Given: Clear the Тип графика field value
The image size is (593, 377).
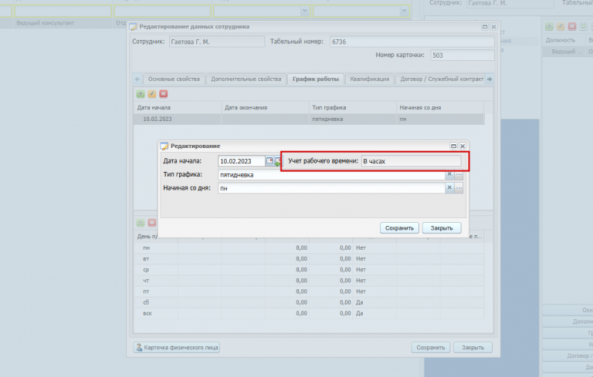Looking at the screenshot, I should pos(449,174).
